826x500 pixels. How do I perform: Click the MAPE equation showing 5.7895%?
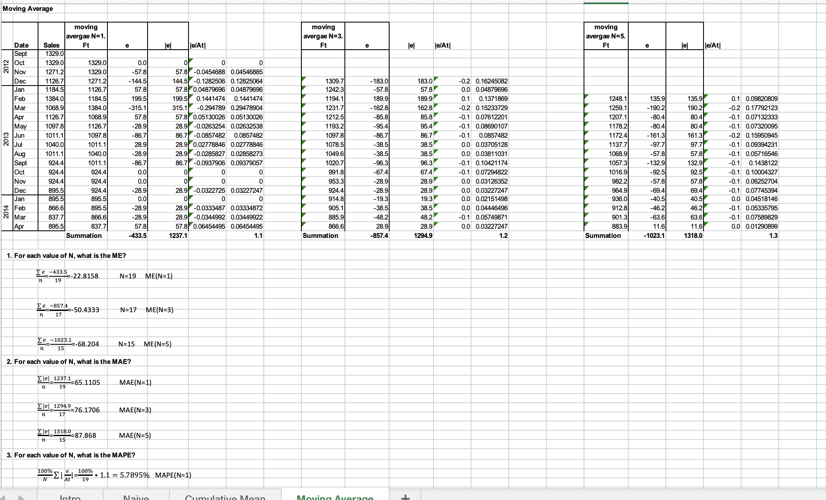(93, 475)
